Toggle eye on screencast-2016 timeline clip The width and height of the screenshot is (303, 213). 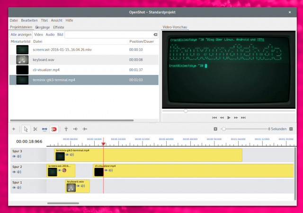coord(60,170)
